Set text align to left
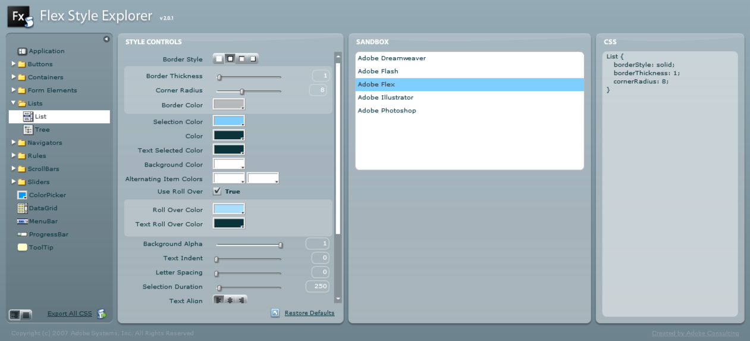Viewport: 750px width, 341px height. pos(219,300)
